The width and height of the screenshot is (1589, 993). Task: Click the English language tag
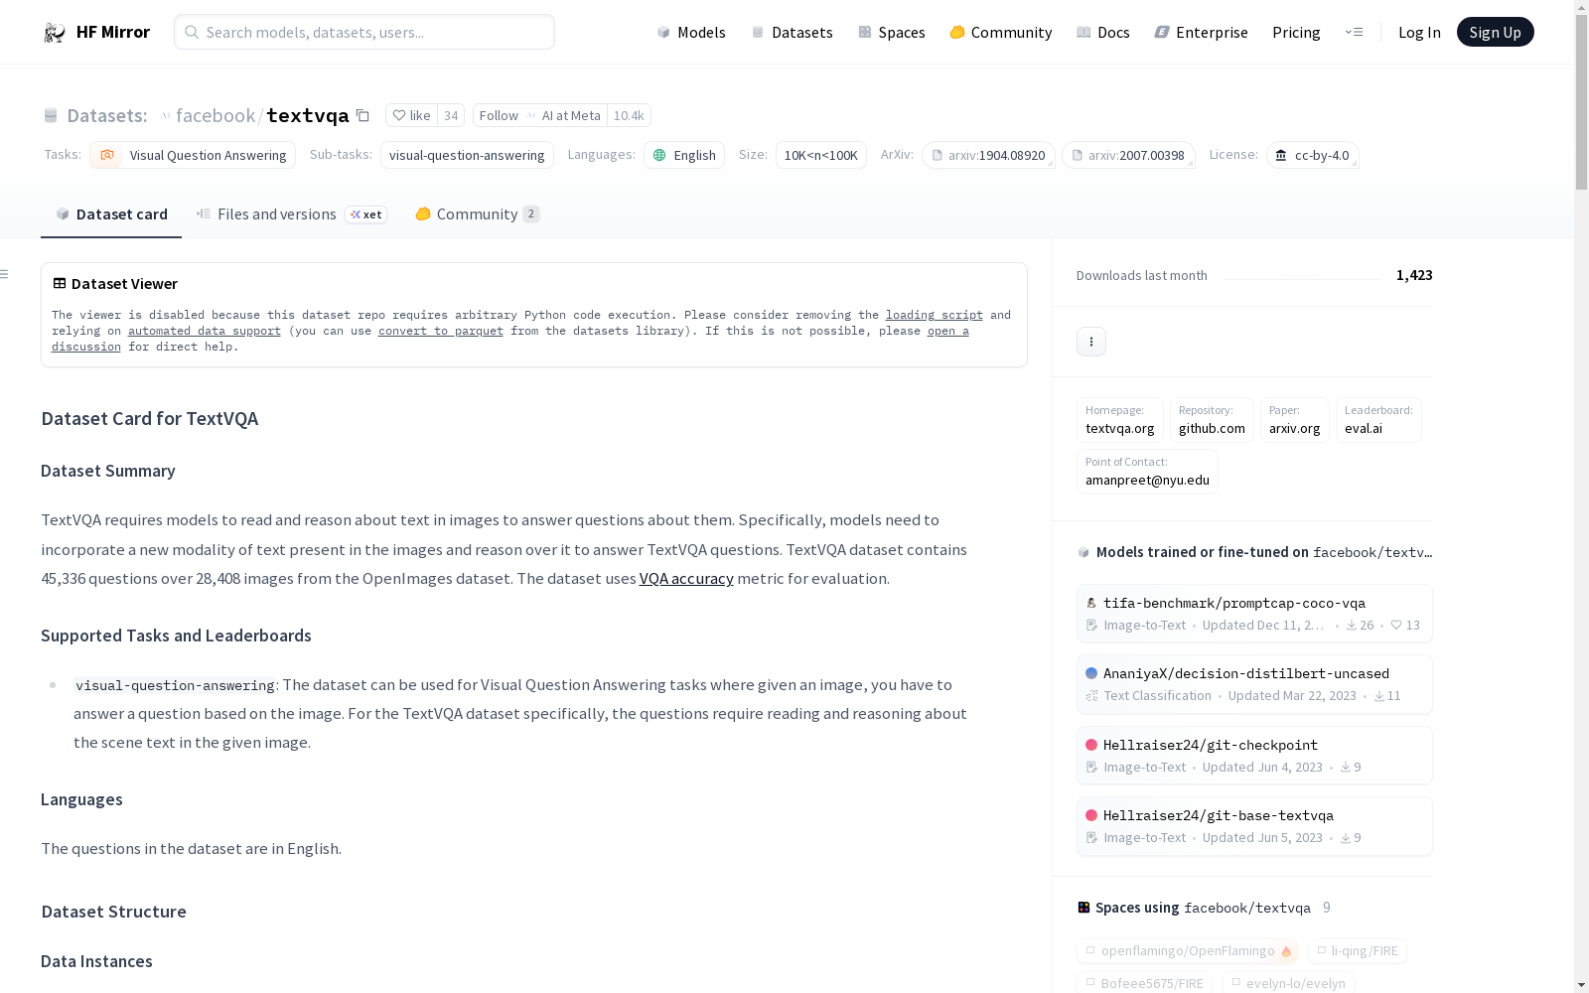click(684, 155)
